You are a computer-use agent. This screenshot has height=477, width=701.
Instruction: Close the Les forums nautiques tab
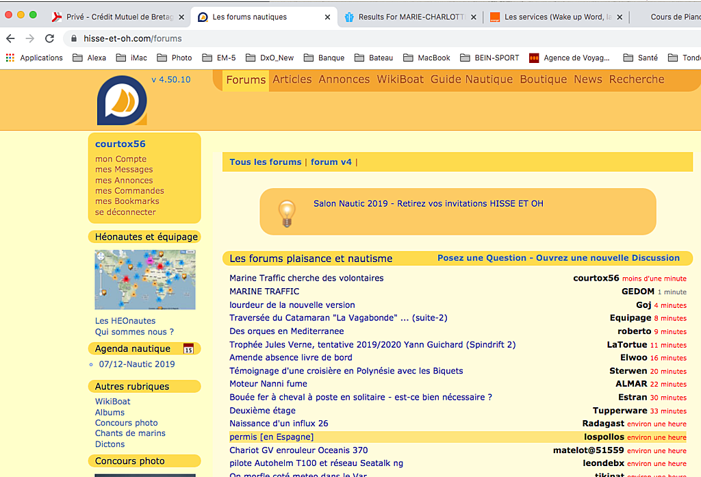(x=327, y=17)
